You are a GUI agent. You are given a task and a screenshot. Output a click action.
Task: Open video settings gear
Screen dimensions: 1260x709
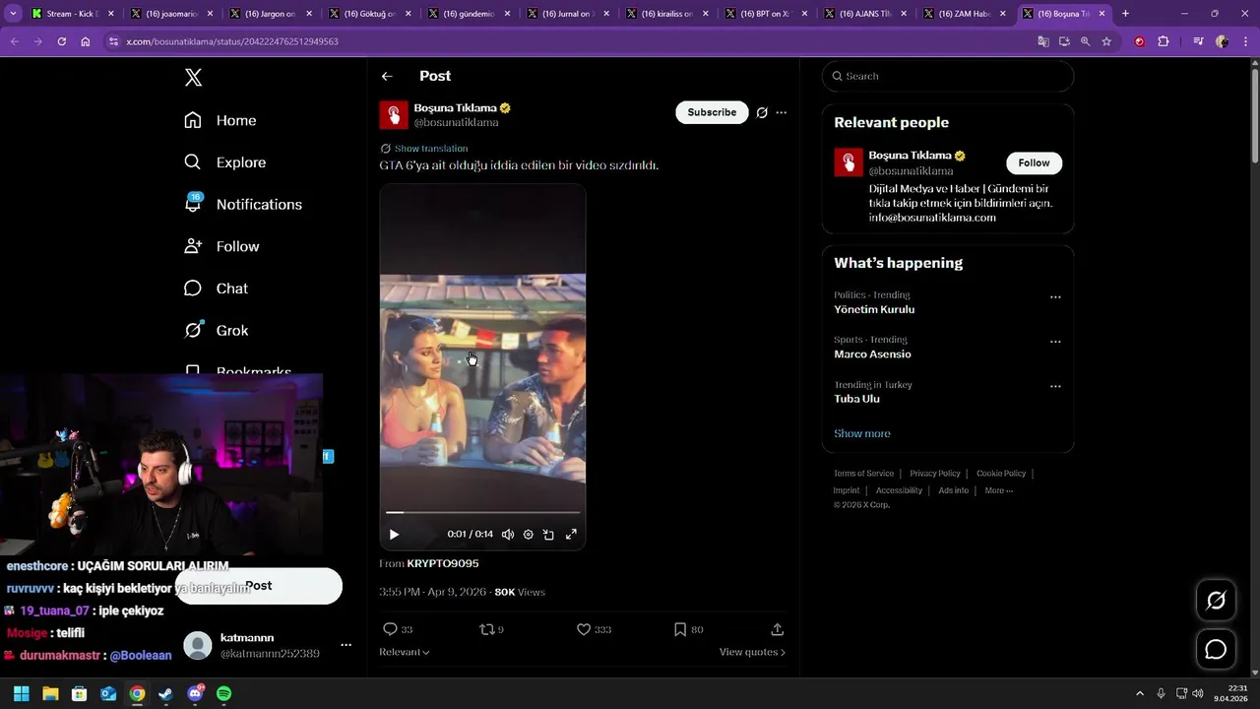529,535
